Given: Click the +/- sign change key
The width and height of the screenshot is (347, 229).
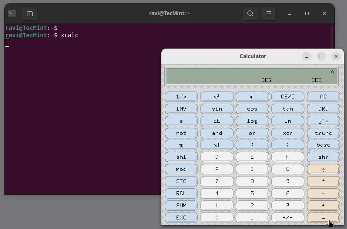Looking at the screenshot, I should click(x=288, y=218).
